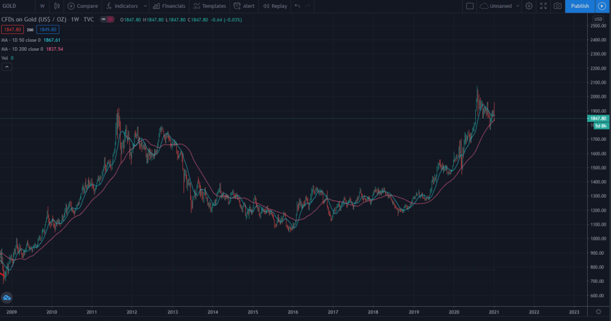Click the undo arrow in toolbar
Viewport: 611px width, 321px height.
point(297,6)
